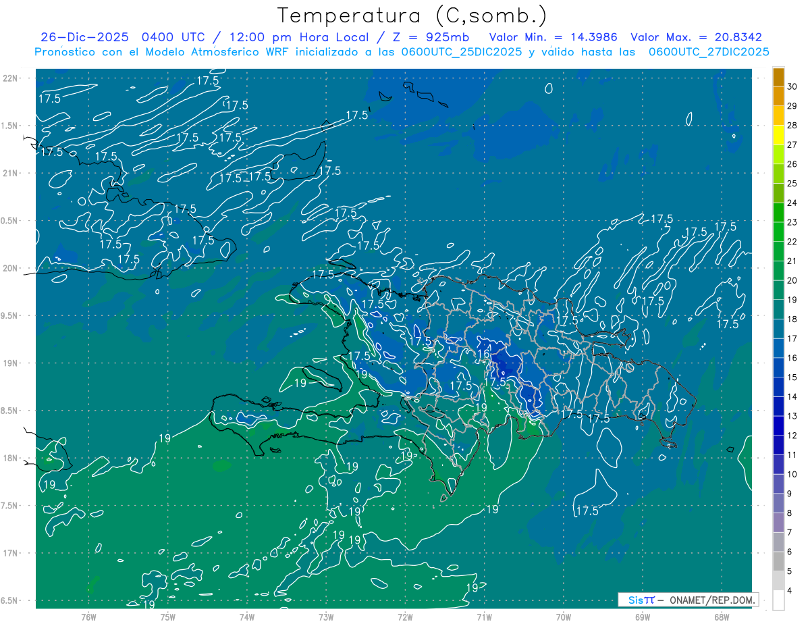Click color bar label '21'
This screenshot has height=626, width=810.
coord(792,261)
